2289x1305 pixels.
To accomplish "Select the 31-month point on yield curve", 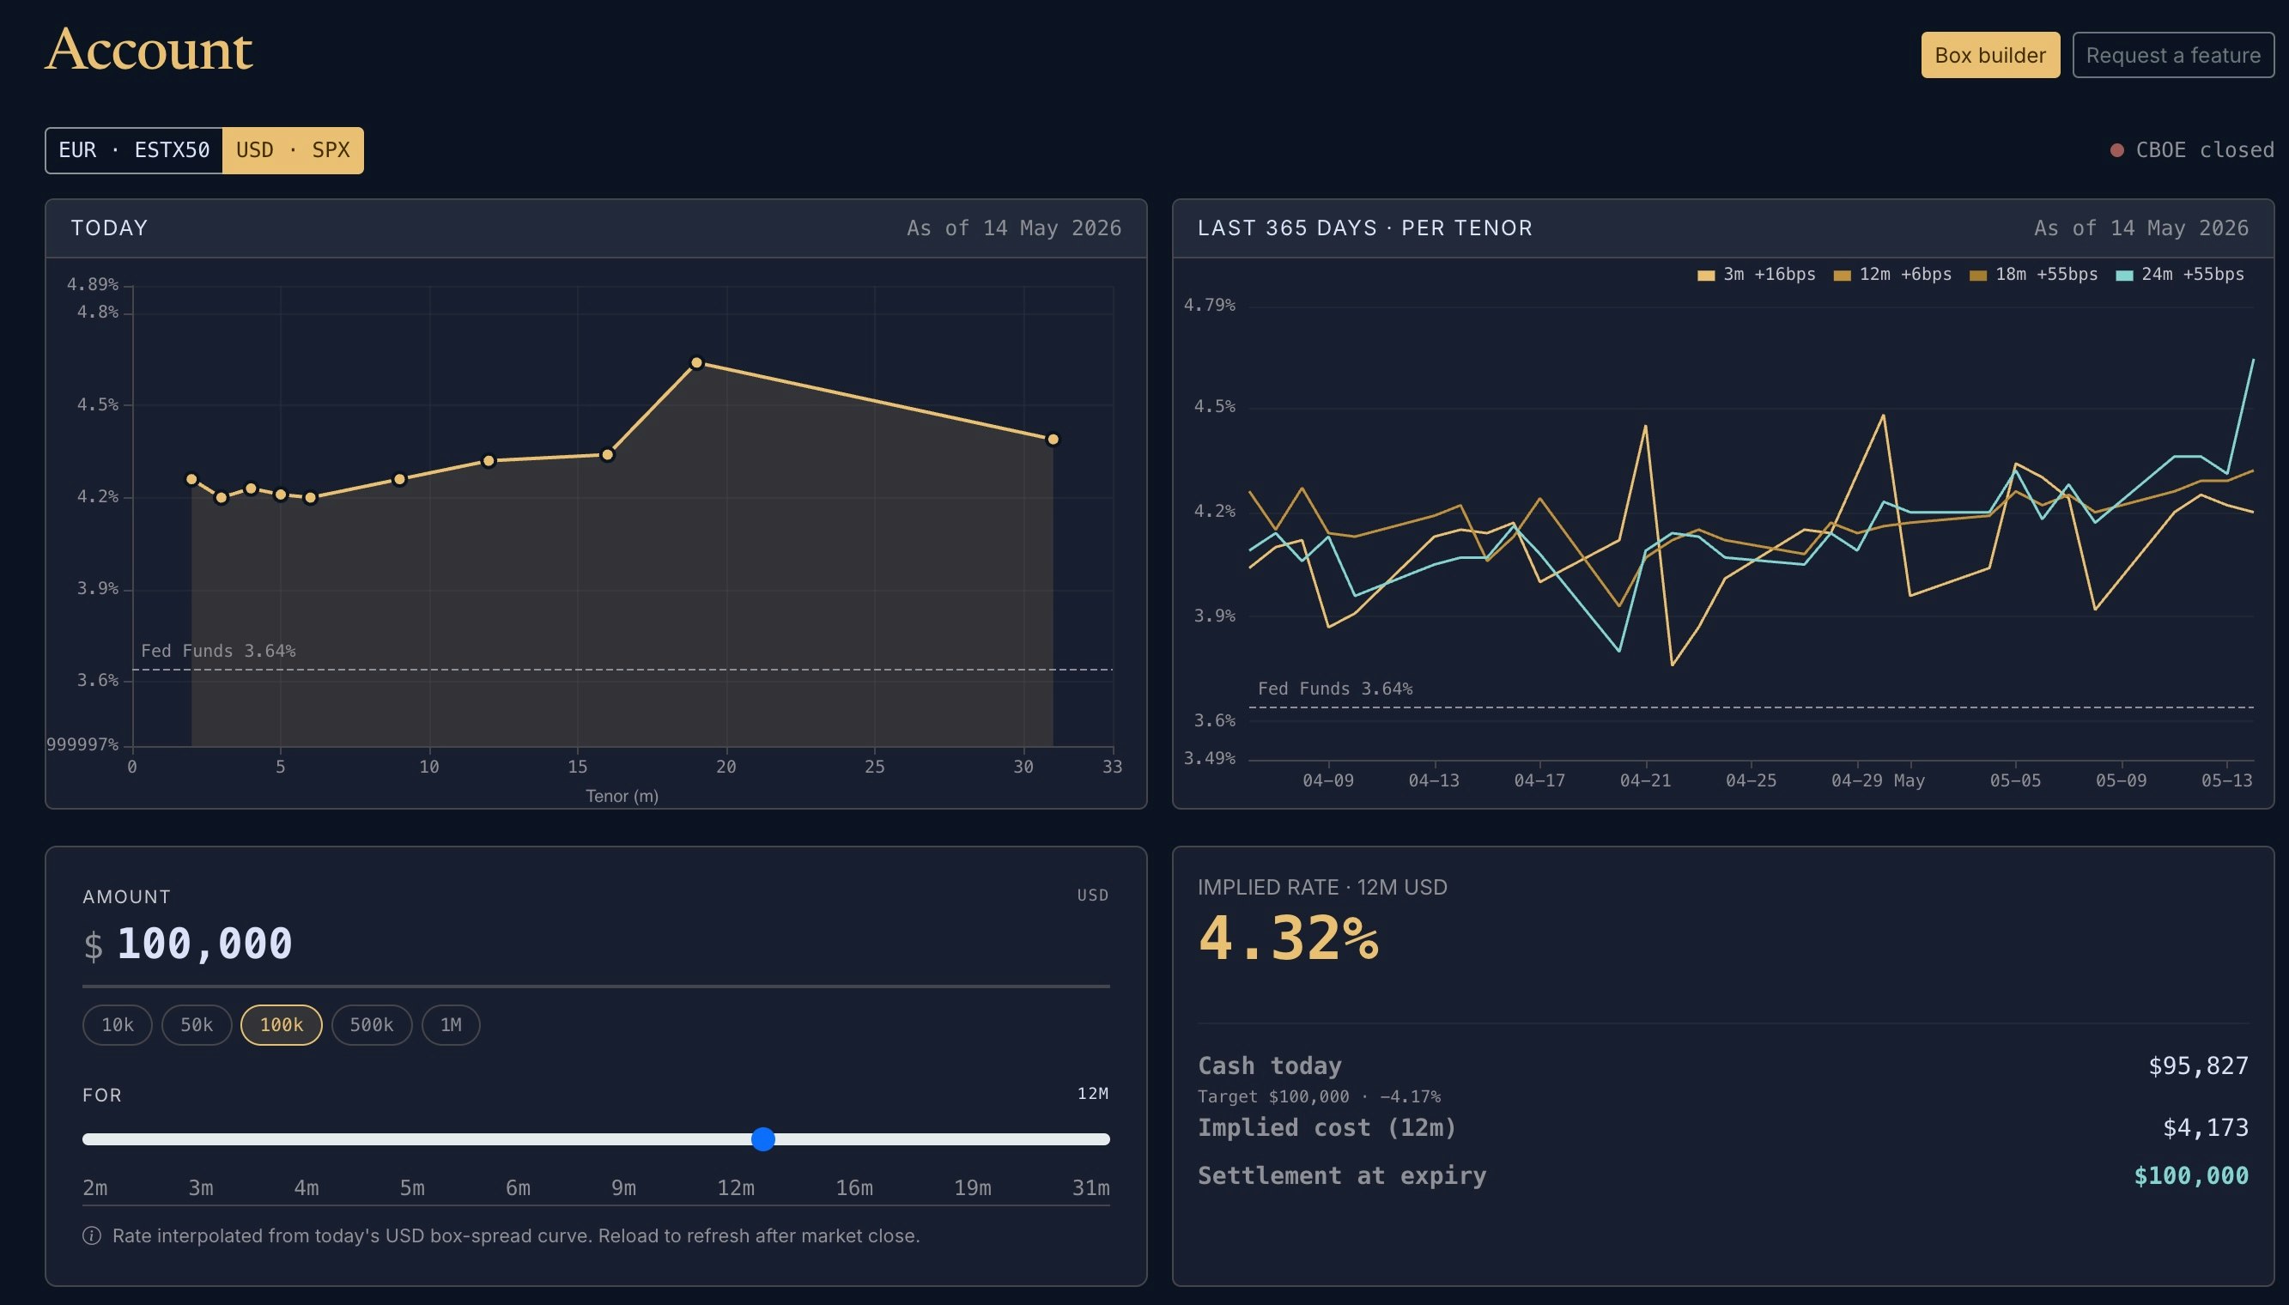I will click(1053, 440).
